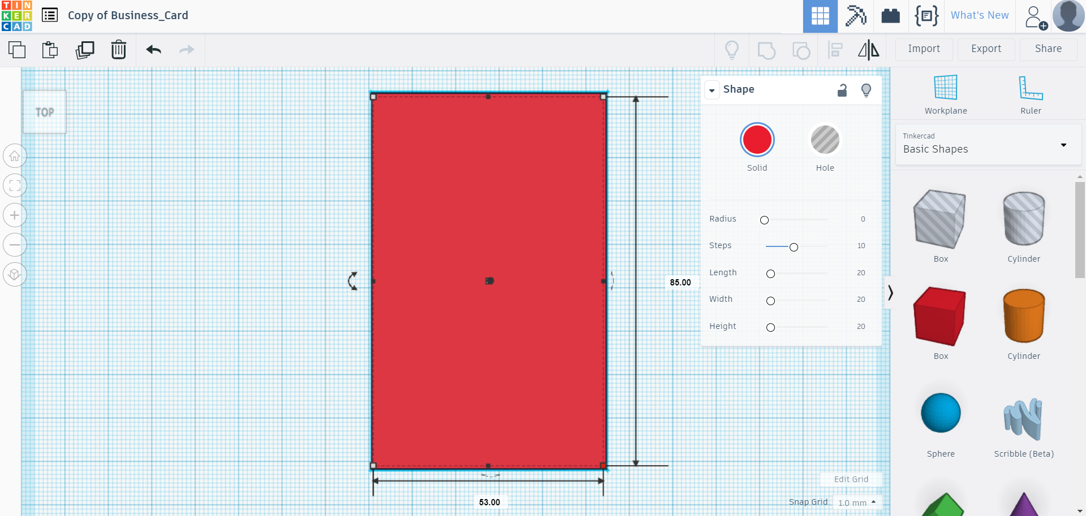Click the Import button
Image resolution: width=1086 pixels, height=516 pixels.
pos(924,49)
